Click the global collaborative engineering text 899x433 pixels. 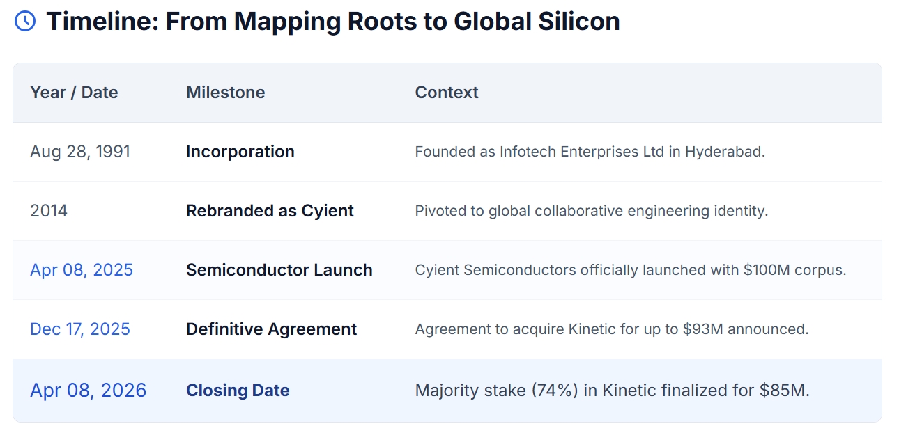pyautogui.click(x=591, y=211)
